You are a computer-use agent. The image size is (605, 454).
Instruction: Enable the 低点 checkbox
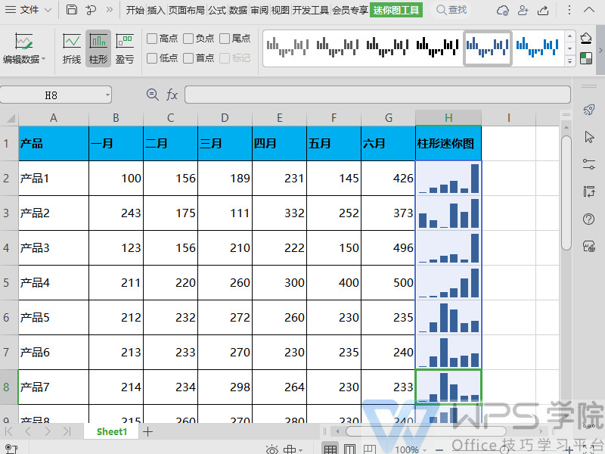tap(152, 58)
